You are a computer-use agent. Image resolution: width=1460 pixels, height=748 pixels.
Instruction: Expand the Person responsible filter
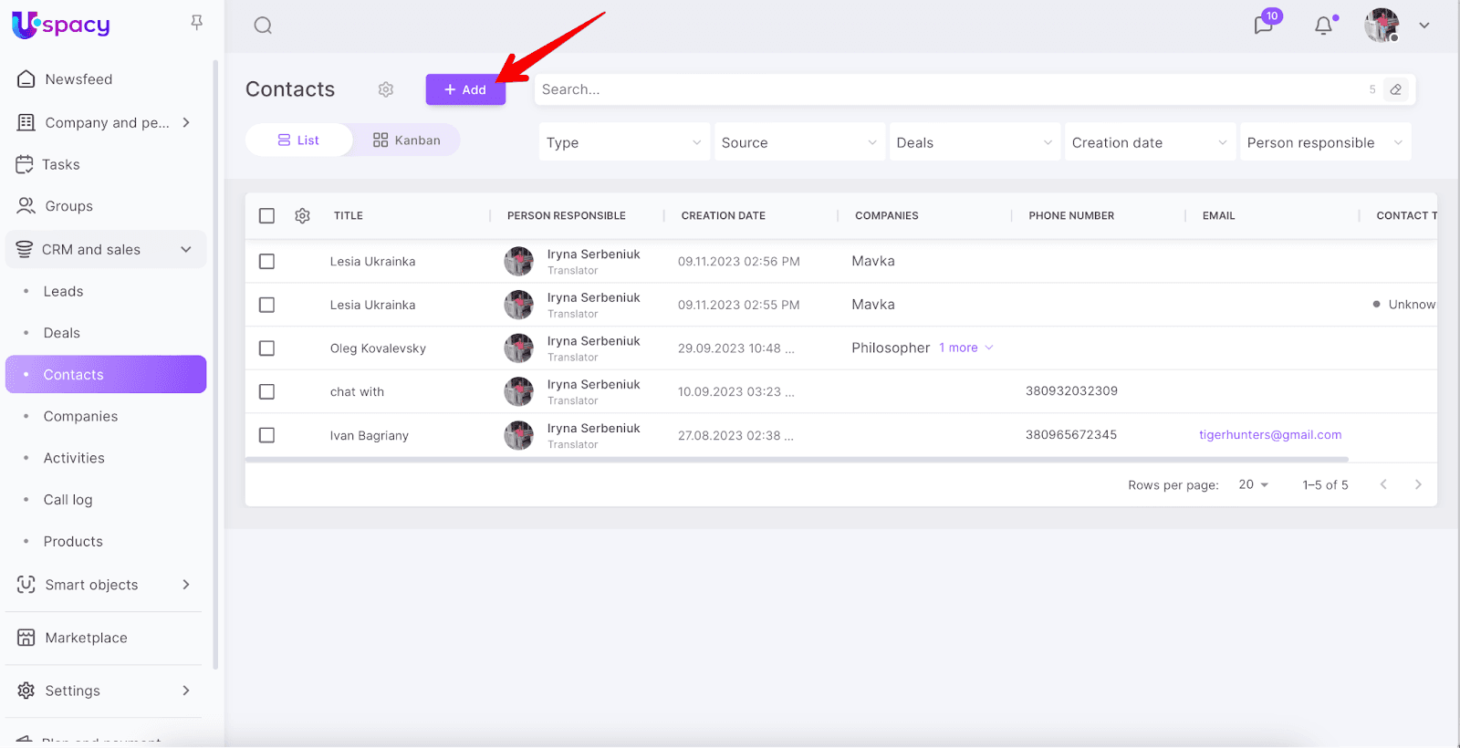click(x=1325, y=142)
